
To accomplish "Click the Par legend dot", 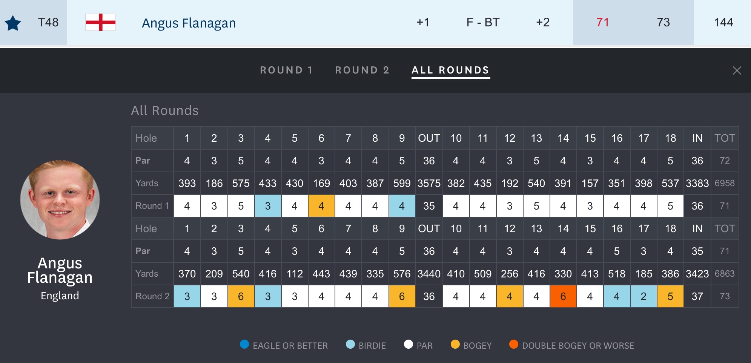I will [408, 345].
